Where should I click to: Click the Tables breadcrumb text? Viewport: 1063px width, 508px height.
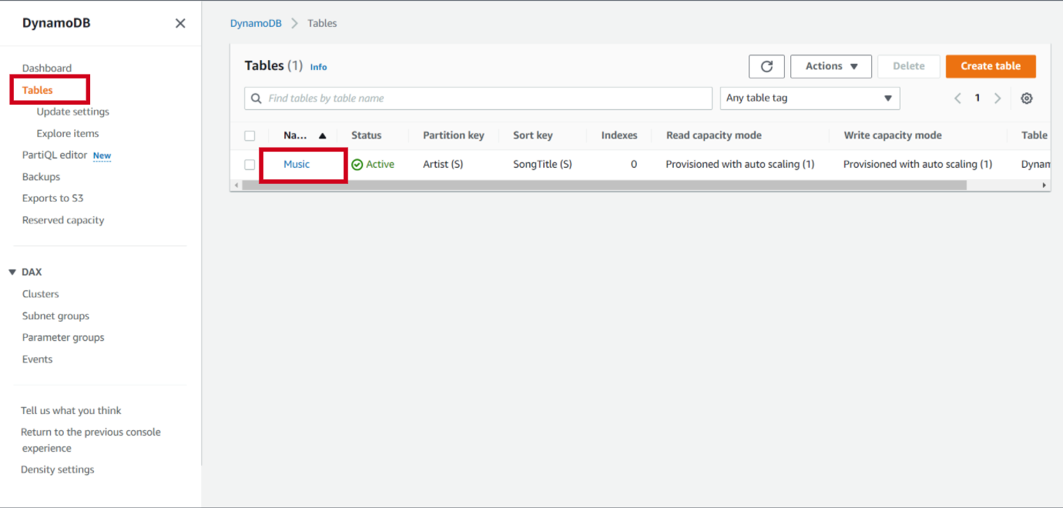[322, 24]
